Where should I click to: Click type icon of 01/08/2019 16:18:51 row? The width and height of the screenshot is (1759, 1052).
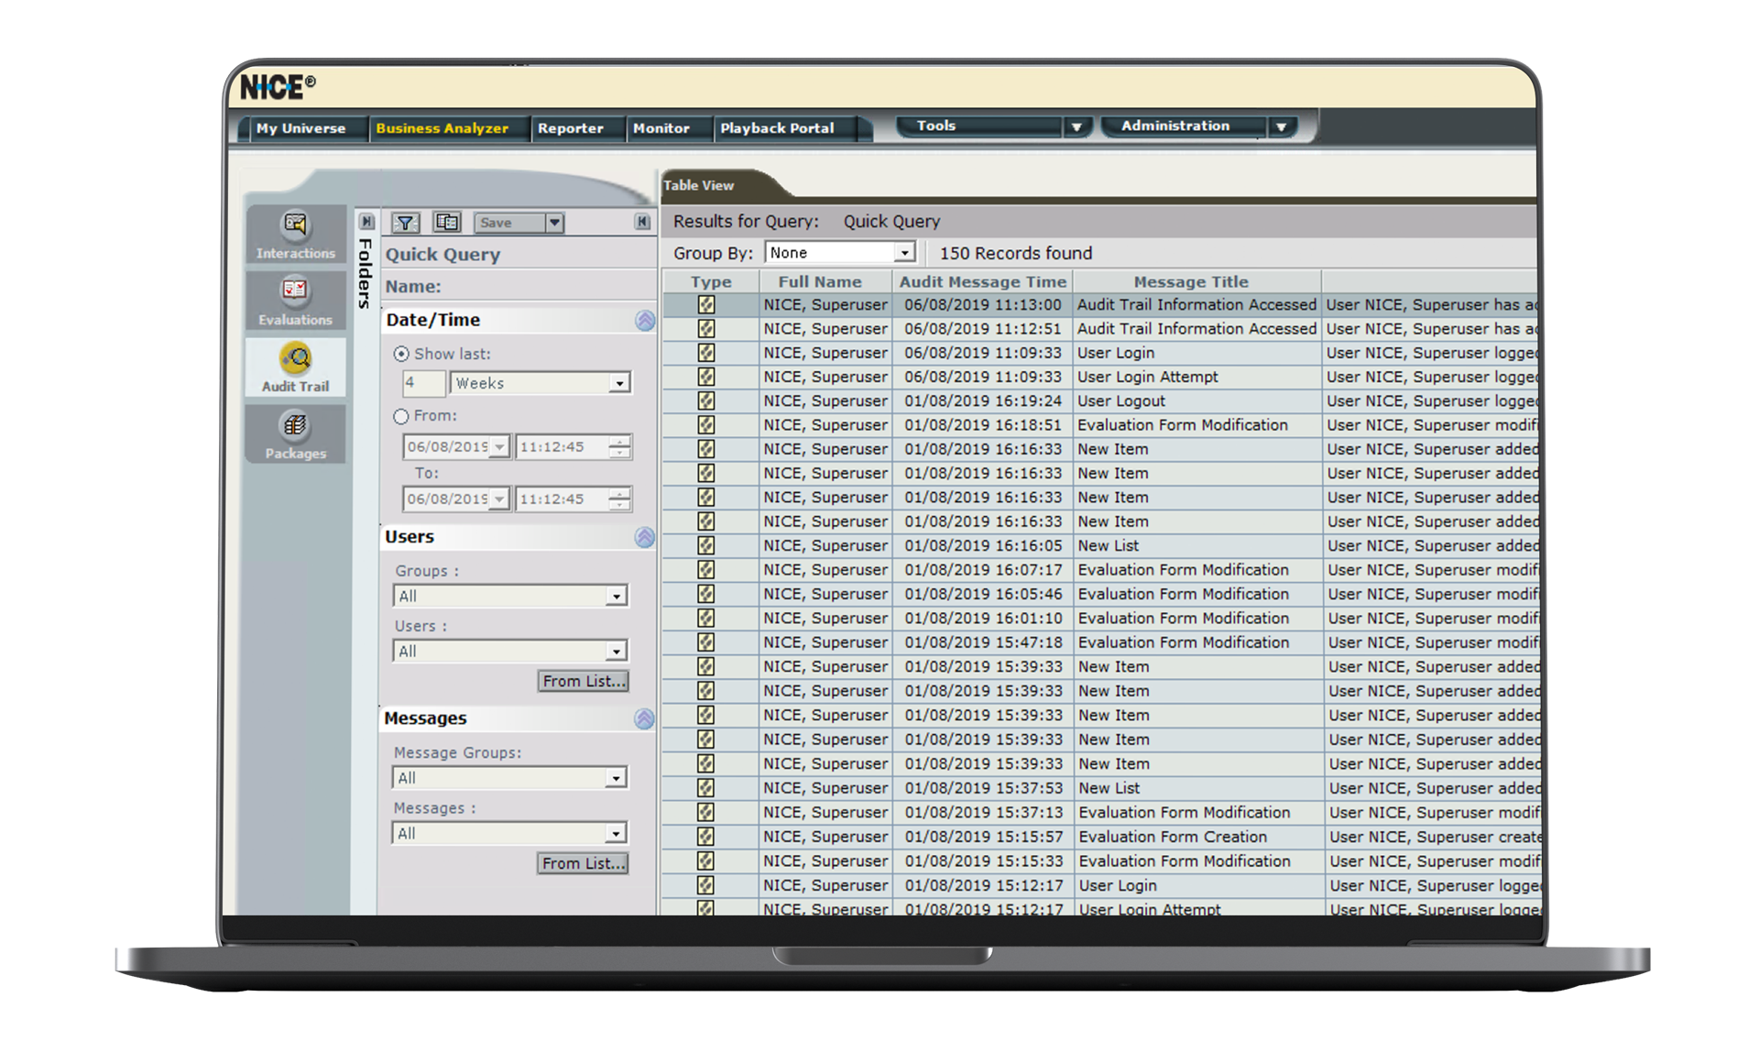[706, 425]
